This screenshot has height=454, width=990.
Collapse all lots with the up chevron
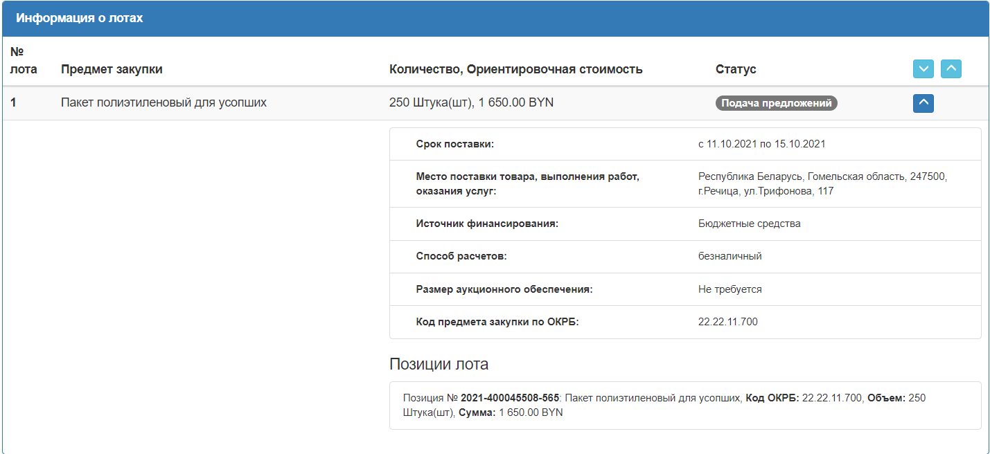point(951,69)
